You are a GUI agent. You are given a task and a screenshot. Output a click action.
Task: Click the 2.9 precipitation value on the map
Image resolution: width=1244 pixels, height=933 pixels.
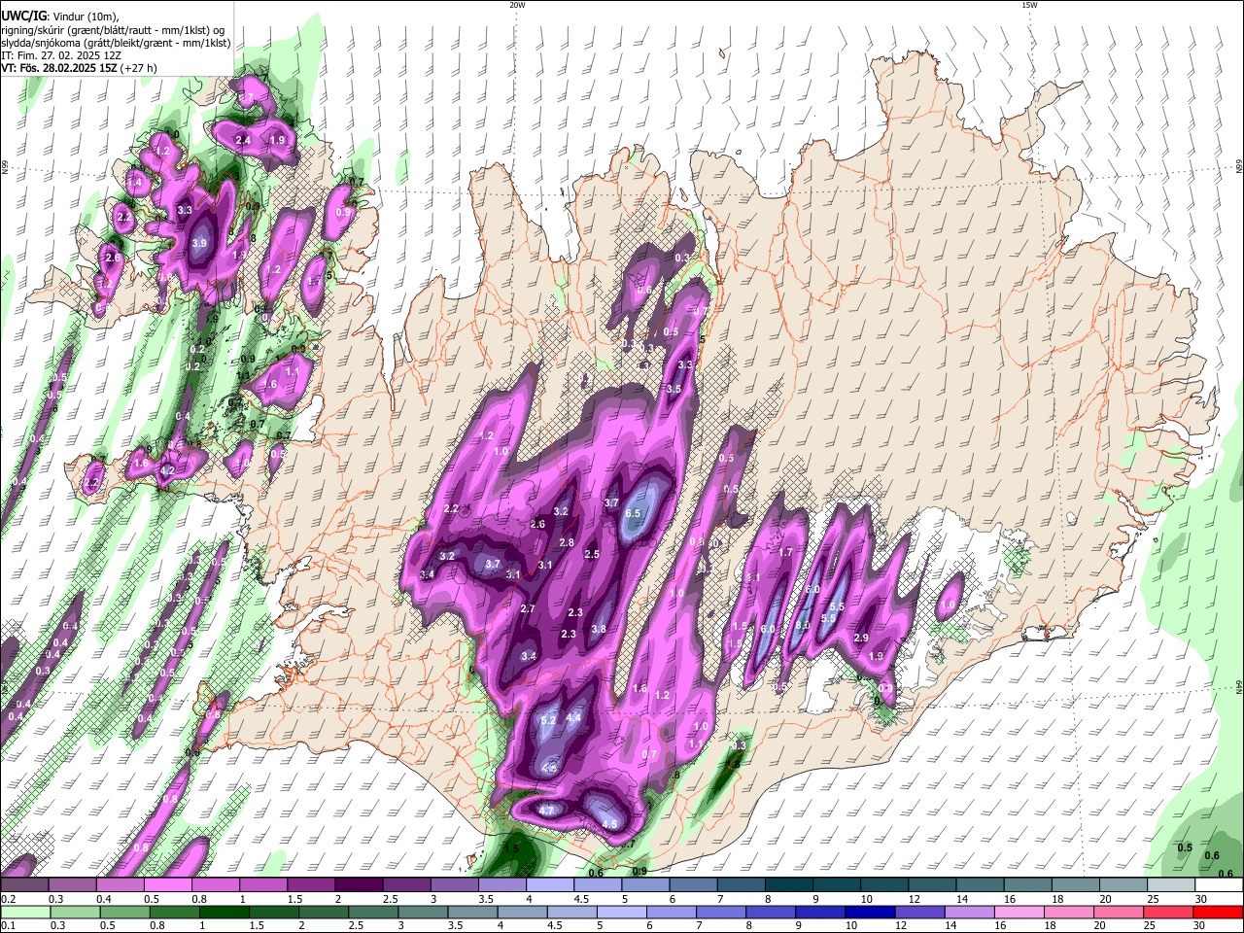pos(860,638)
